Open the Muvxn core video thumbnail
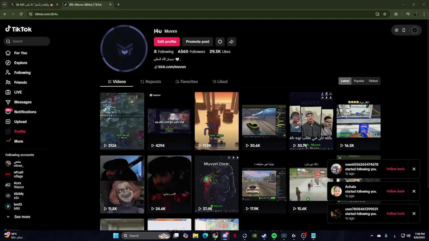Viewport: 429px width, 241px height. point(217,184)
